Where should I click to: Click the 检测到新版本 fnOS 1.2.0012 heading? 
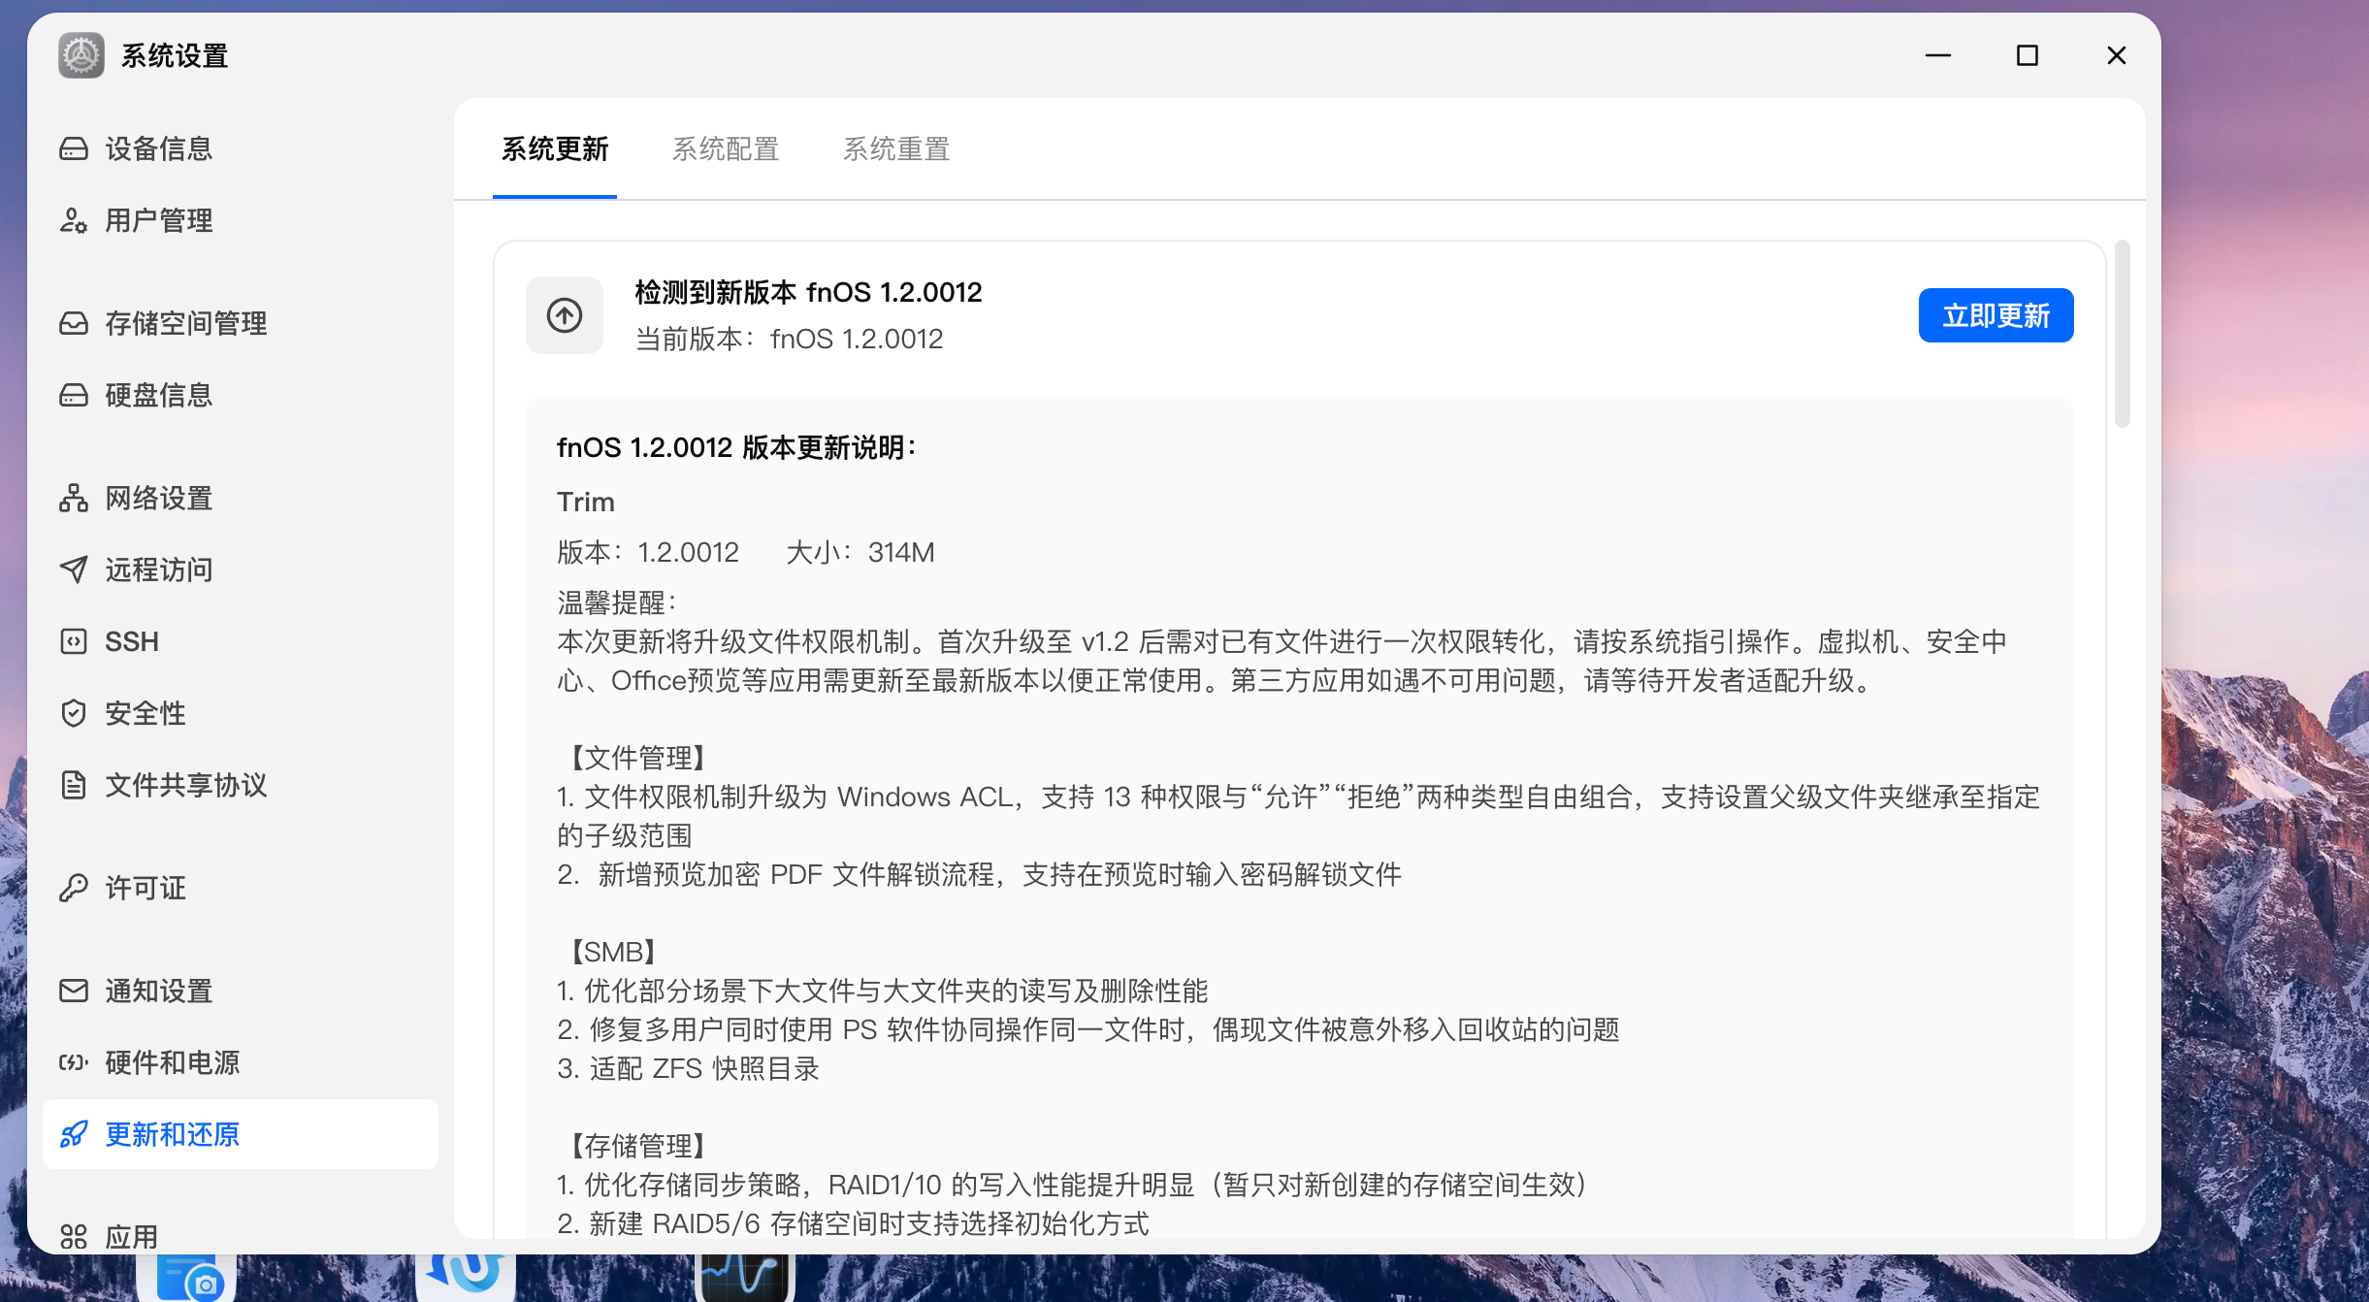(x=808, y=292)
